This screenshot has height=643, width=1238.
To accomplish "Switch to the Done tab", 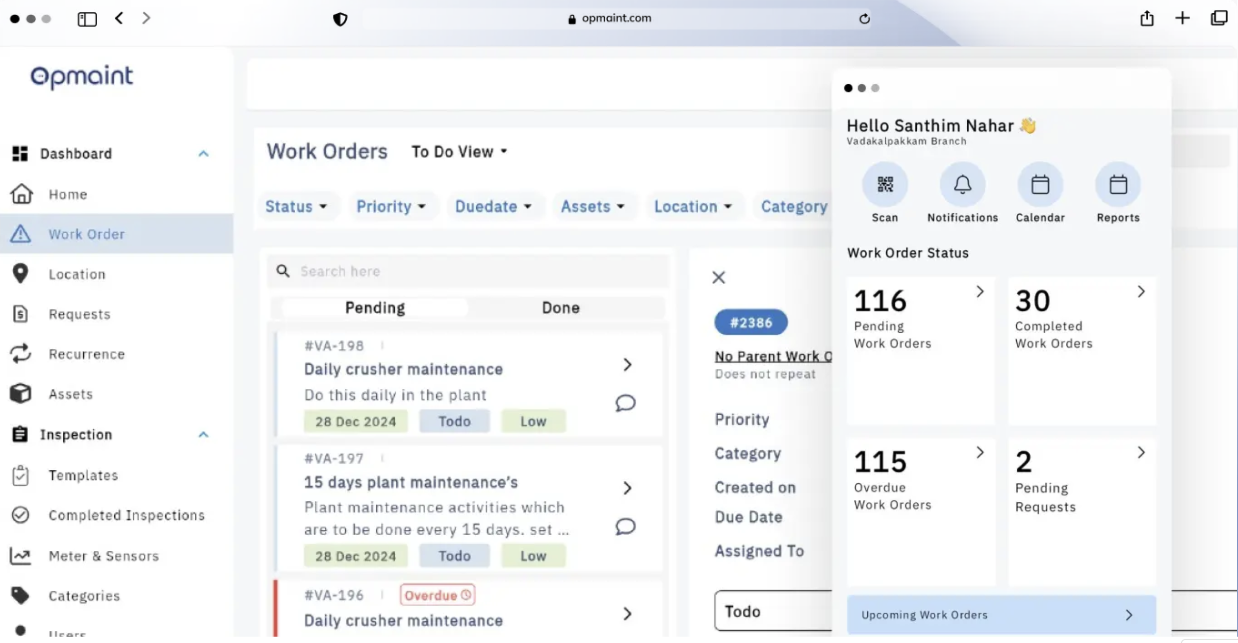I will pos(560,308).
